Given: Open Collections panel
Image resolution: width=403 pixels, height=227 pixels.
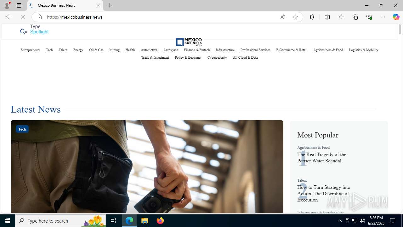Looking at the screenshot, I should (x=355, y=17).
